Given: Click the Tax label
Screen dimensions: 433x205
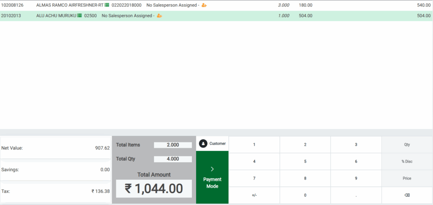Looking at the screenshot, I should pyautogui.click(x=5, y=191).
